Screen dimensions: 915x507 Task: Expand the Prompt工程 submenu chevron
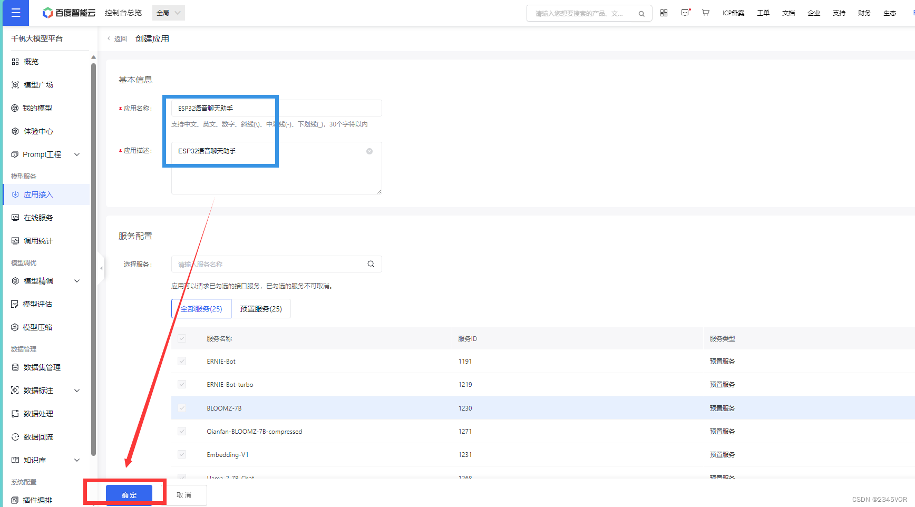tap(77, 154)
